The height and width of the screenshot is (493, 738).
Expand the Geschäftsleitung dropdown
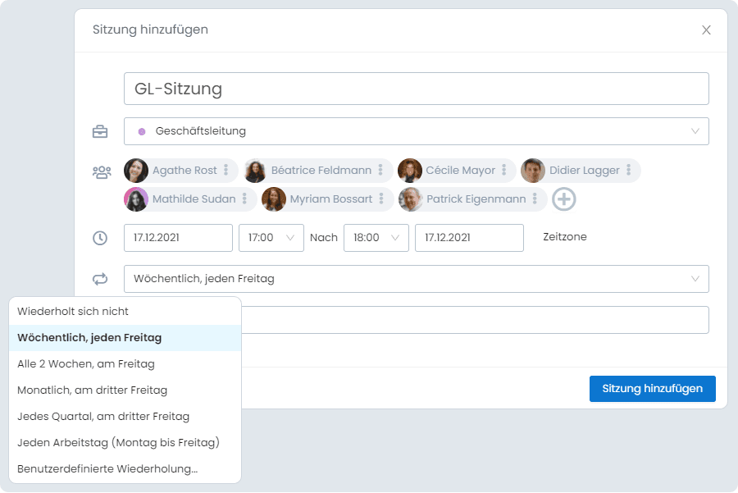(416, 131)
